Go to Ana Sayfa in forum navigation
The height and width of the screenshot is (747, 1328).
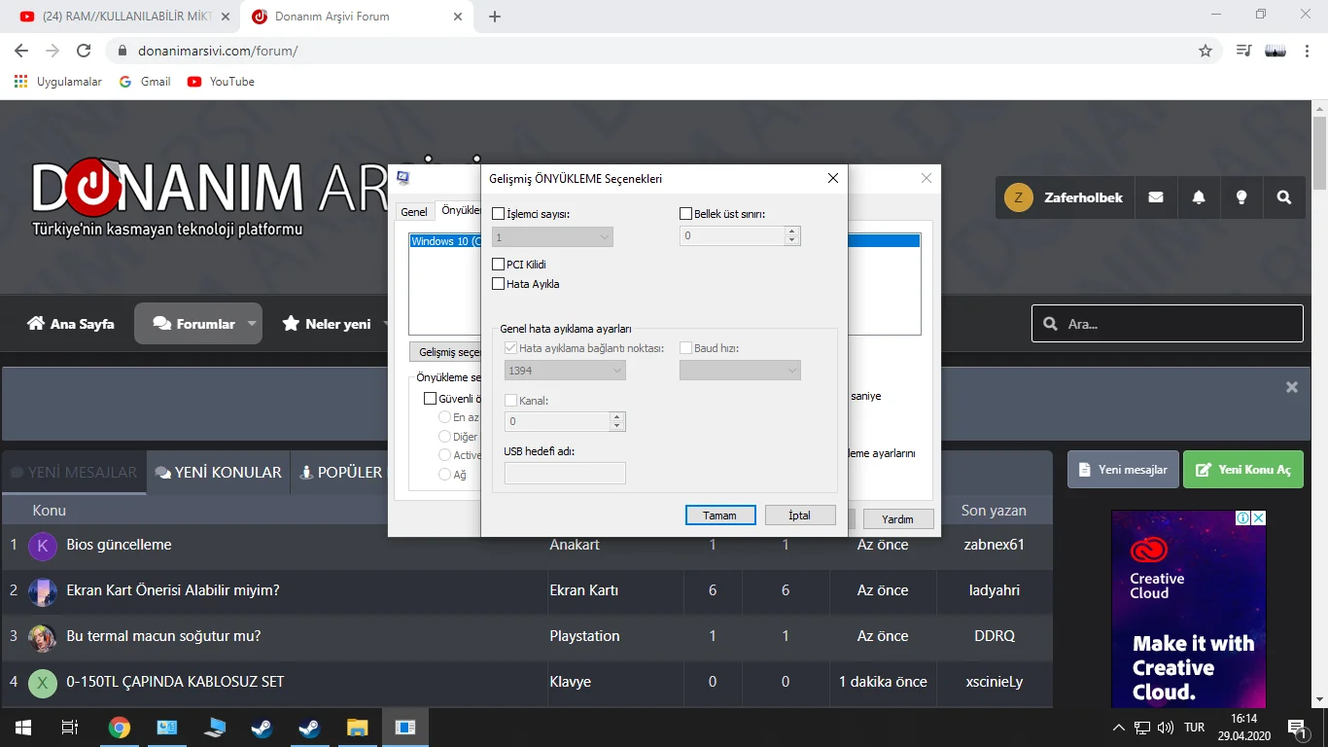71,324
